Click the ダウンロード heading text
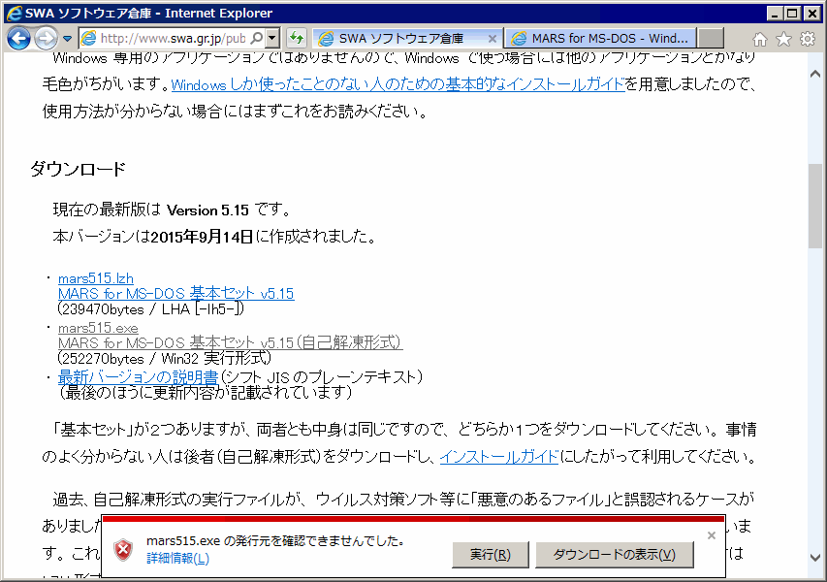Image resolution: width=827 pixels, height=582 pixels. coord(79,170)
